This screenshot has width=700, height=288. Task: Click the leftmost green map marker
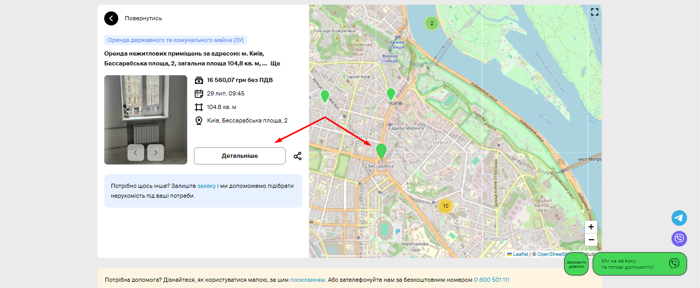(325, 96)
